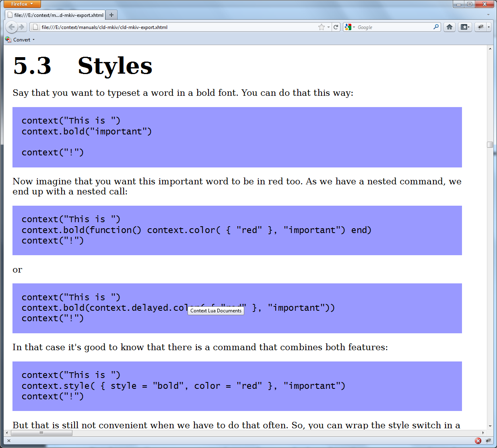Click the horizontal scrollbar thumb at bottom
497x448 pixels.
coord(41,433)
